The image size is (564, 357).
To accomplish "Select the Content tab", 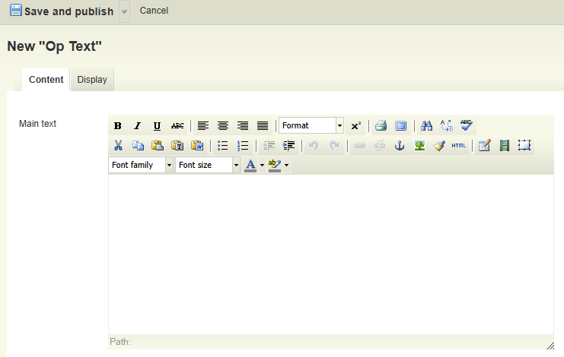I will click(46, 80).
